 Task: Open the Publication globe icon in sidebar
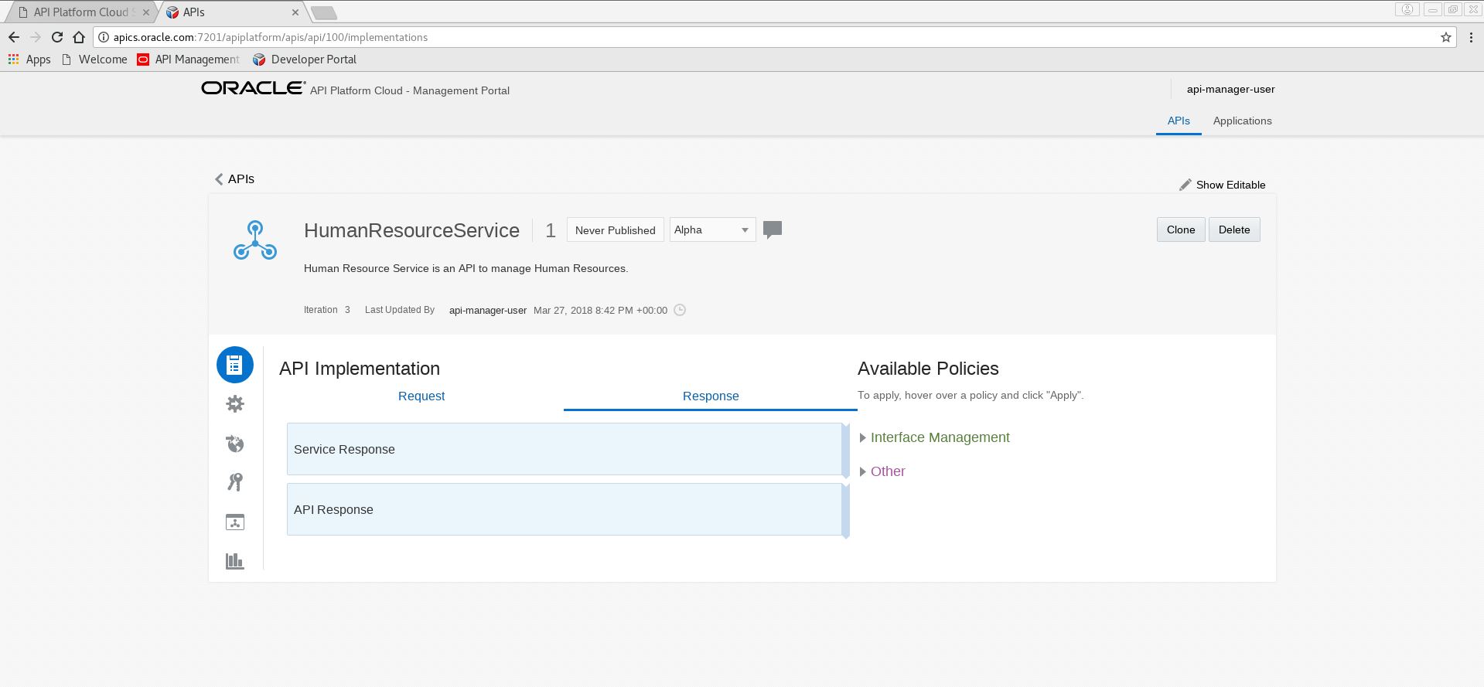coord(235,444)
